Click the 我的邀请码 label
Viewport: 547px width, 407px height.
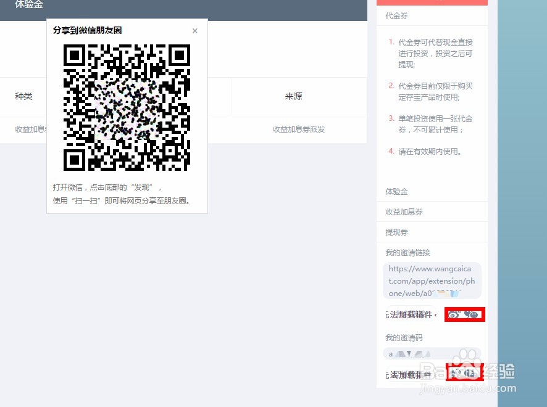coord(404,338)
